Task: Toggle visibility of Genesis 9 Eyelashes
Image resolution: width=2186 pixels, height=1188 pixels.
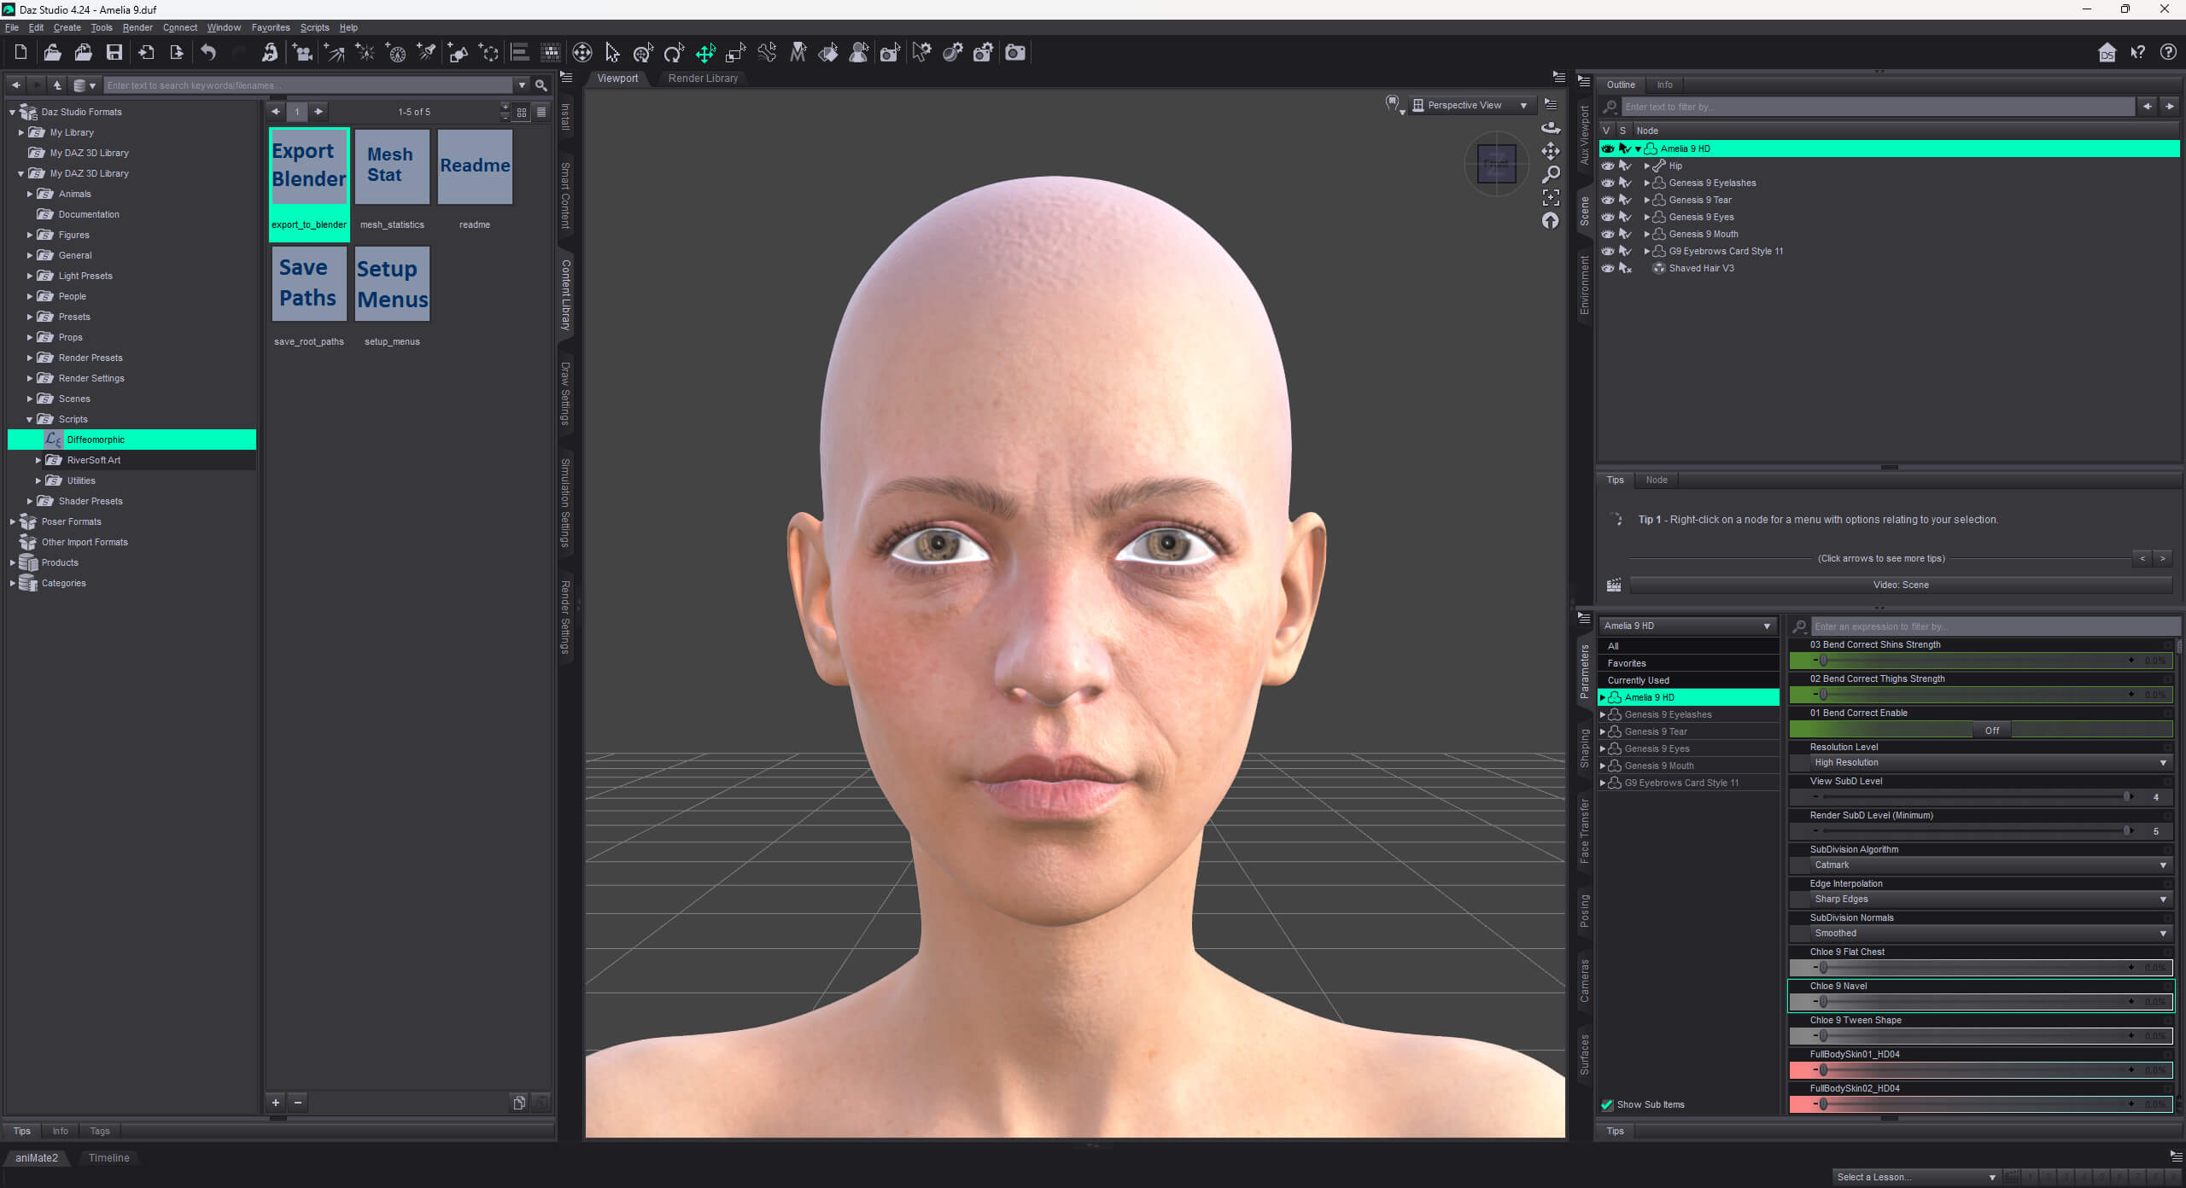Action: click(x=1608, y=183)
